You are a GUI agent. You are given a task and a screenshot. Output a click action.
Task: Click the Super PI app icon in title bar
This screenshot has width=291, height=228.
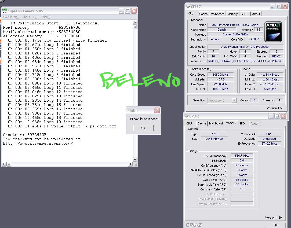(5, 11)
